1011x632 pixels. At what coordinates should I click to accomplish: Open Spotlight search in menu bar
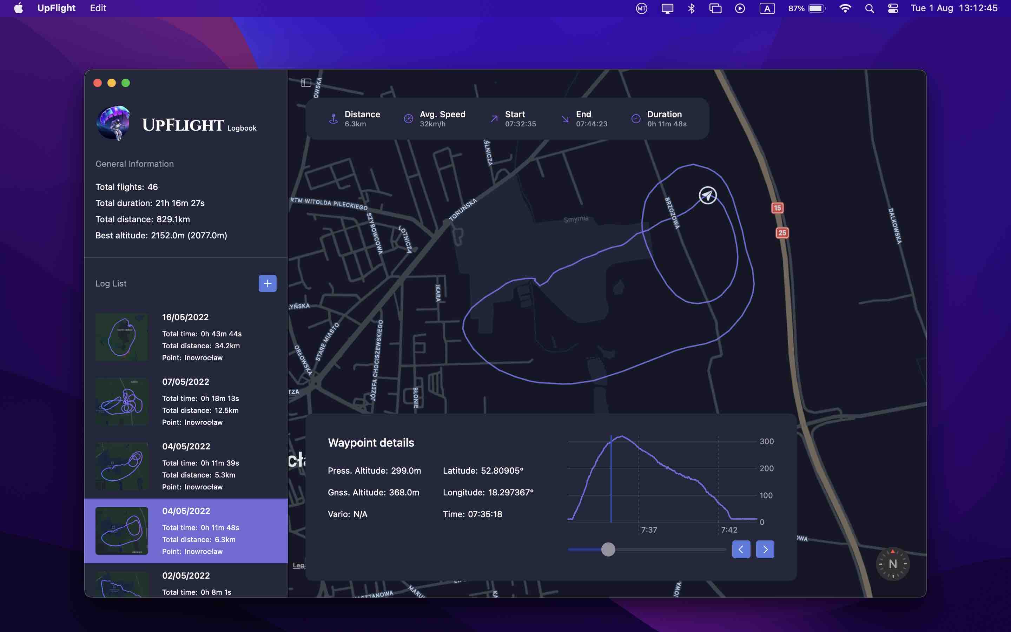tap(870, 8)
